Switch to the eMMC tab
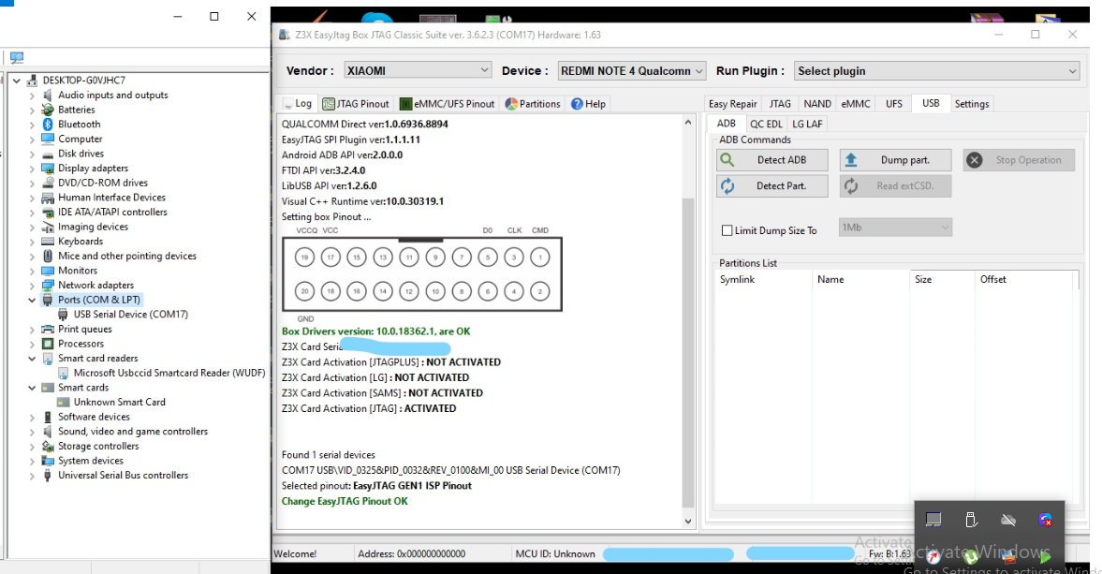Viewport: 1102px width, 574px height. (855, 104)
